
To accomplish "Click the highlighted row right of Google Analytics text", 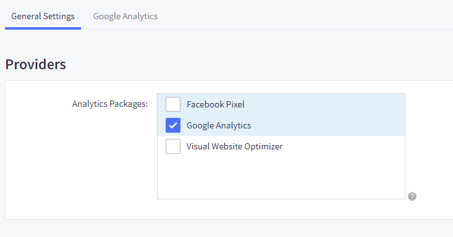I will pos(328,125).
